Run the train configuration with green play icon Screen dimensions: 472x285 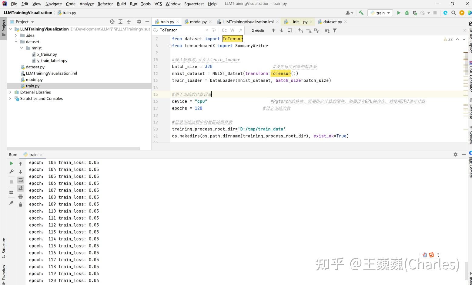pyautogui.click(x=399, y=13)
